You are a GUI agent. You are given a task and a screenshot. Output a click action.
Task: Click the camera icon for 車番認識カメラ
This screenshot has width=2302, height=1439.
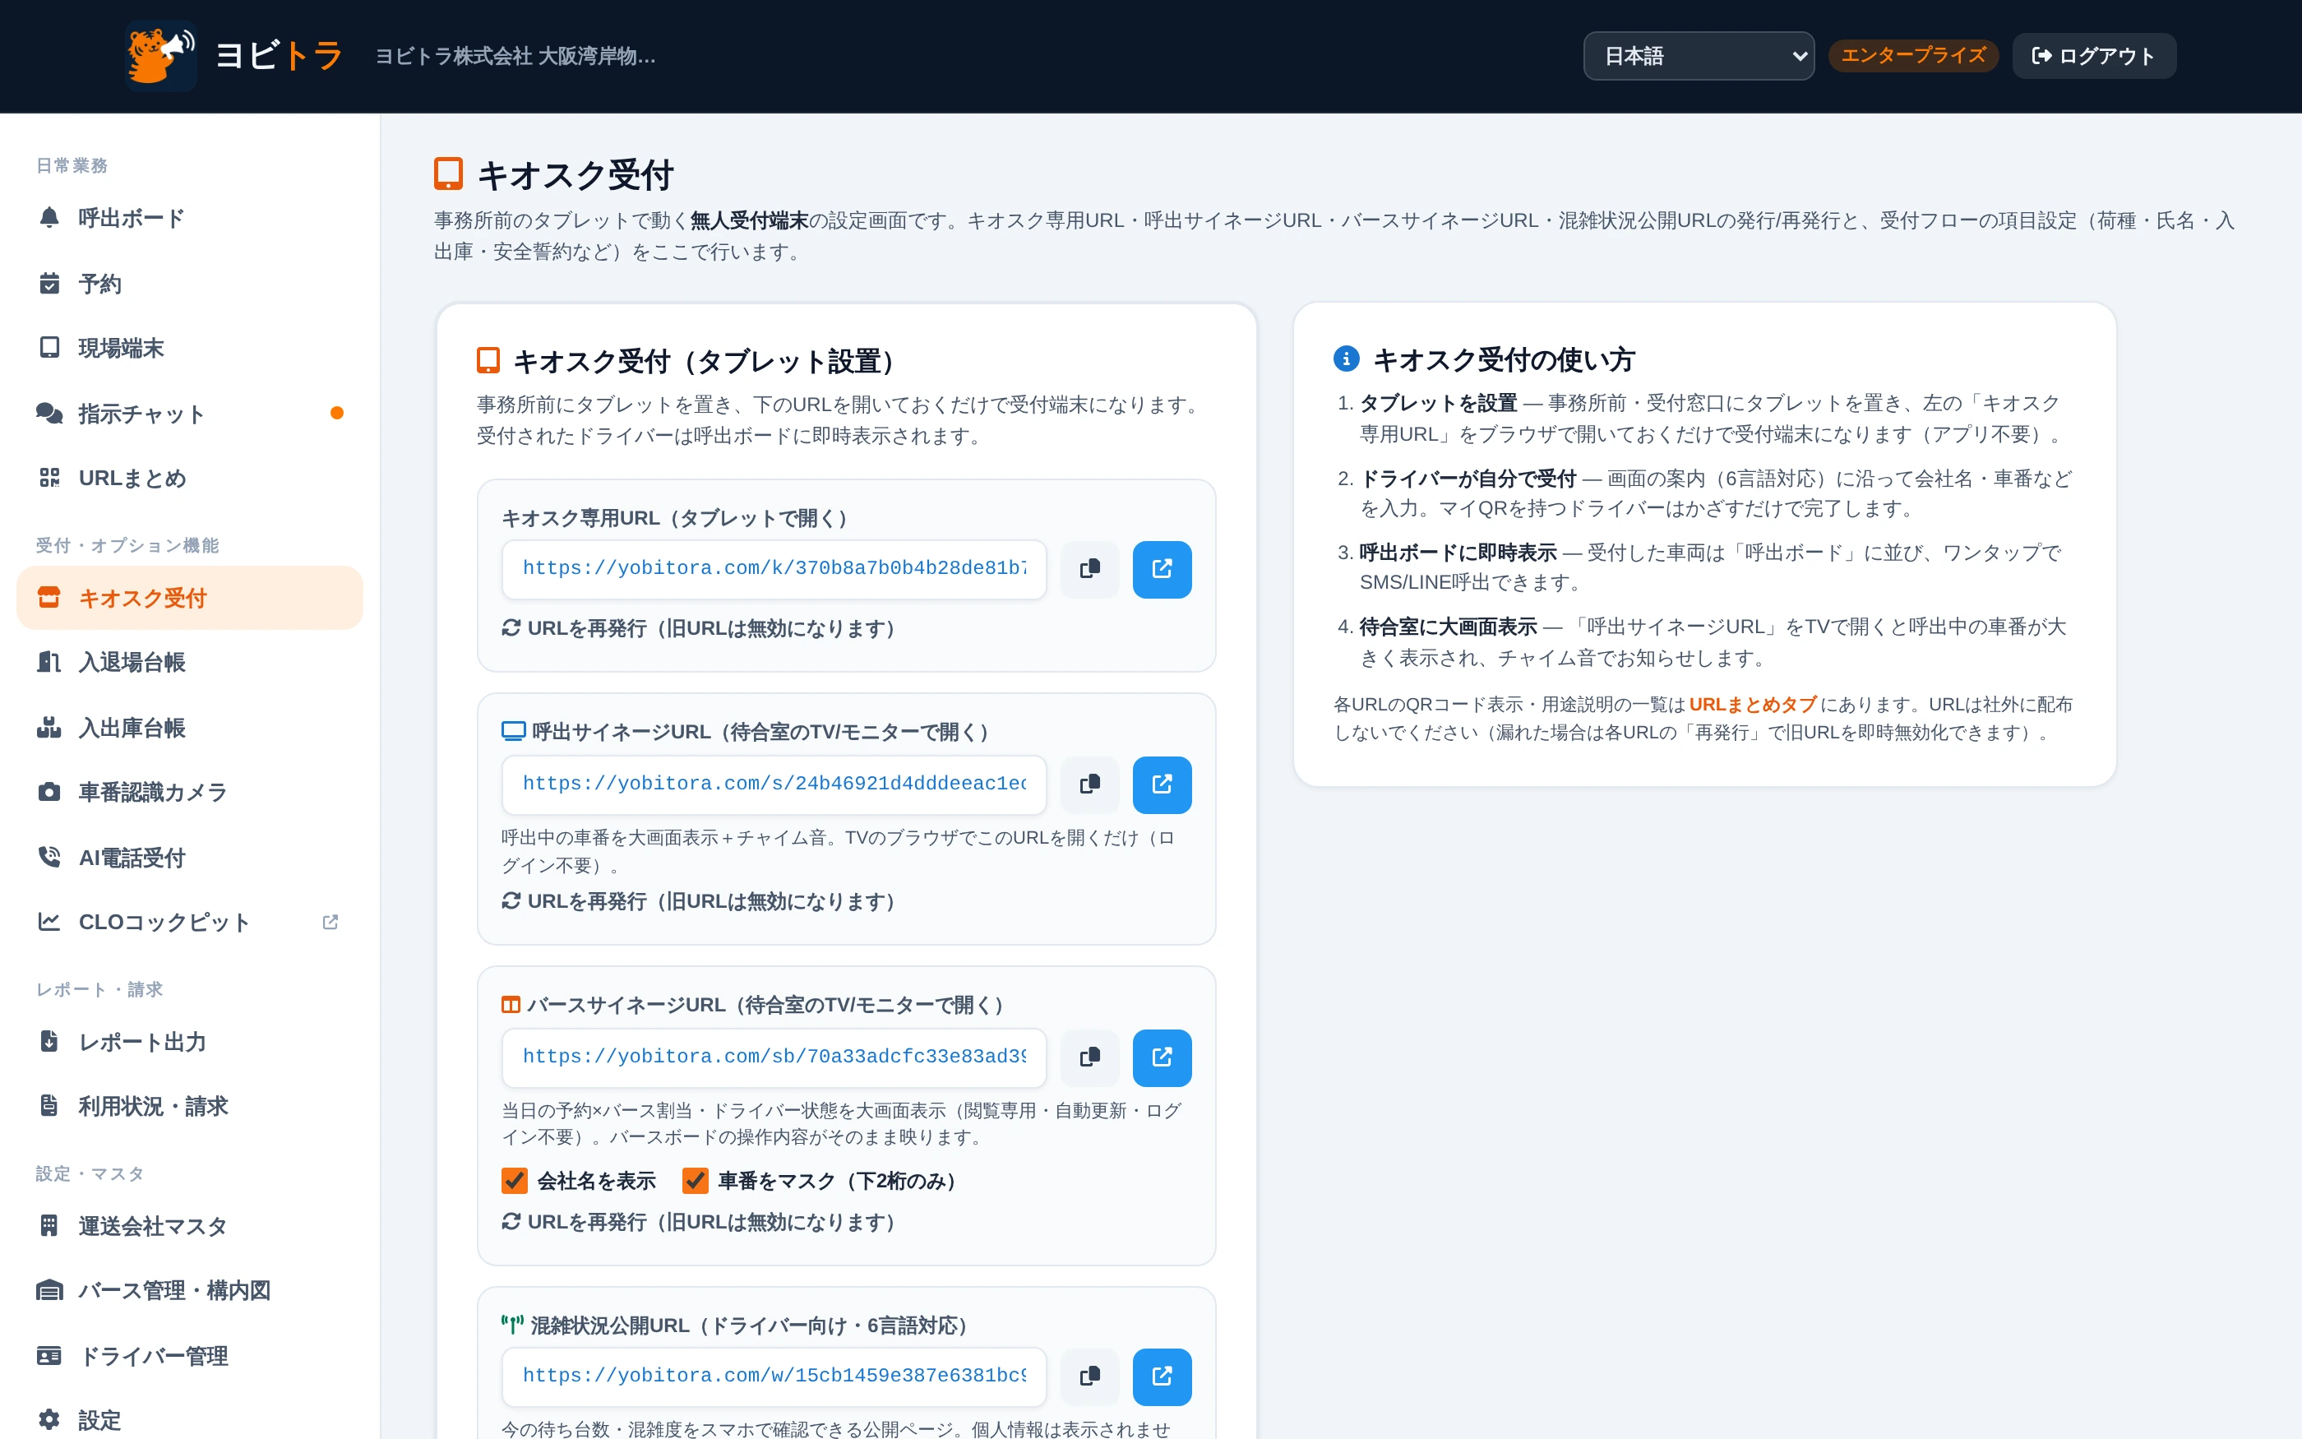(49, 792)
